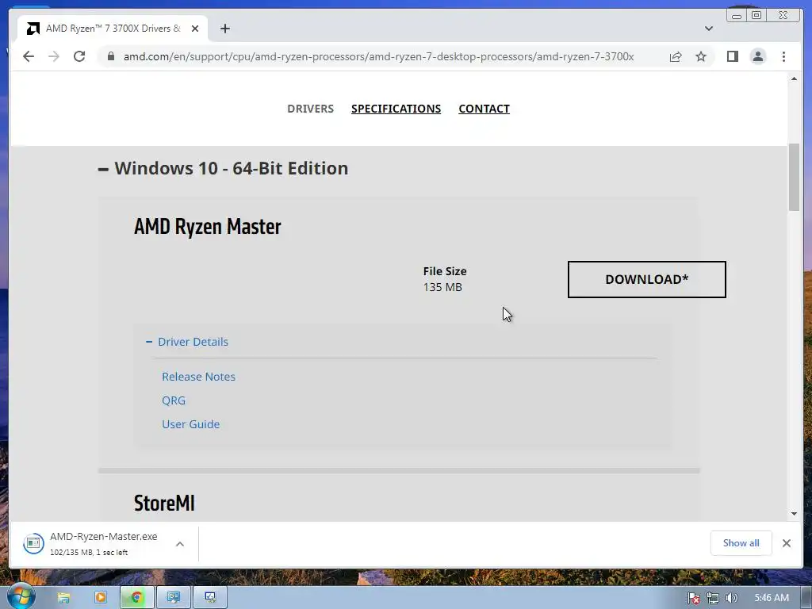Click the page scroll up arrow
The image size is (812, 609).
point(794,79)
